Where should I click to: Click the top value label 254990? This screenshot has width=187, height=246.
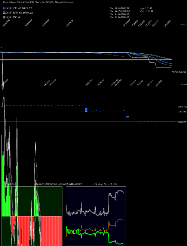pyautogui.click(x=168, y=23)
